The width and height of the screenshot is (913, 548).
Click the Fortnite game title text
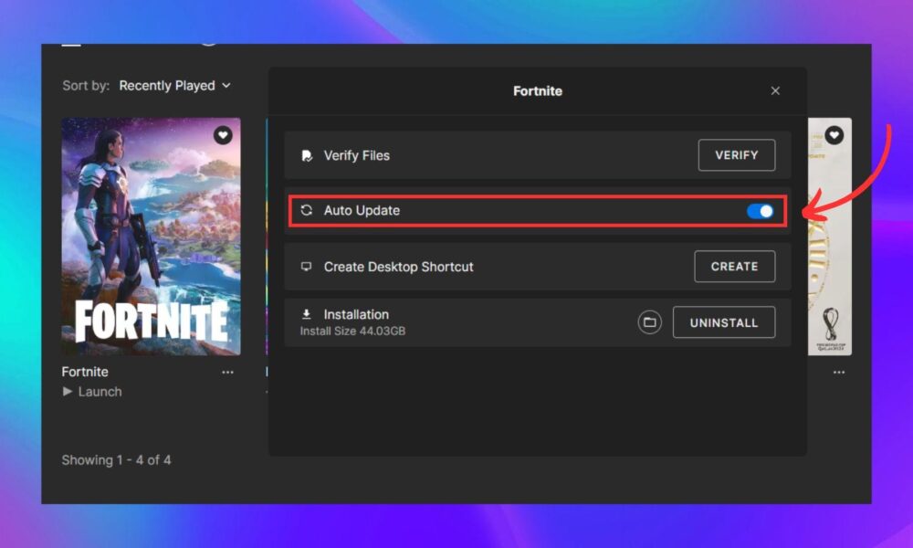85,372
